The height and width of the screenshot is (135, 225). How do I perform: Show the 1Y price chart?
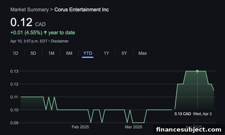point(106,53)
